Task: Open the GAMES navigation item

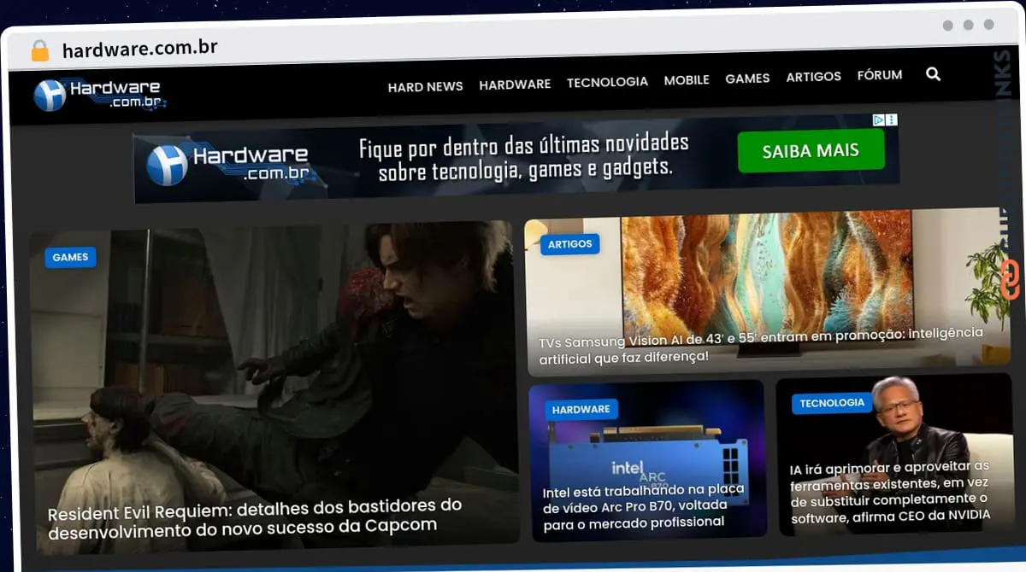Action: pyautogui.click(x=747, y=78)
